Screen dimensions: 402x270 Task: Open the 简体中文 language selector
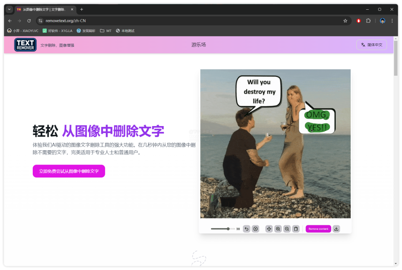(371, 45)
